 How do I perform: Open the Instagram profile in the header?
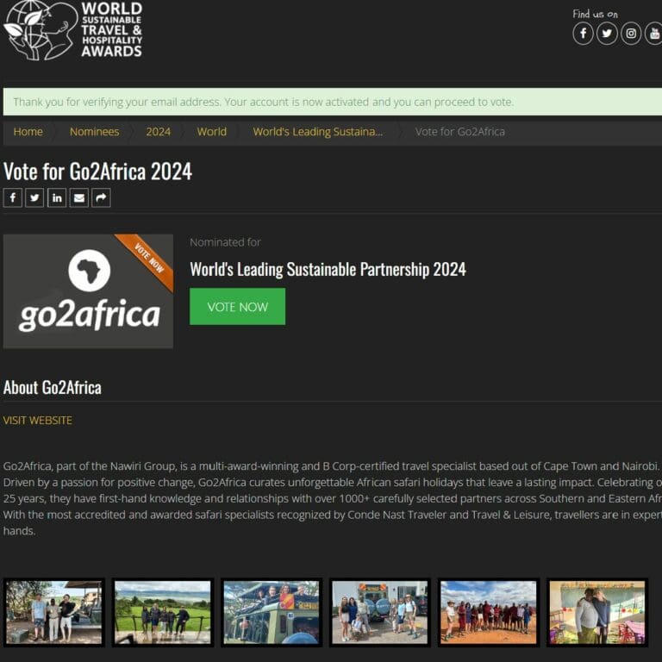click(x=631, y=34)
